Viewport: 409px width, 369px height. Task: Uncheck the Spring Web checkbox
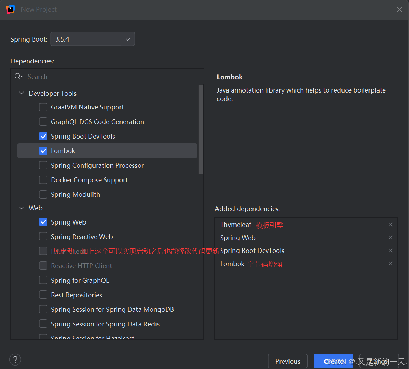click(x=43, y=222)
